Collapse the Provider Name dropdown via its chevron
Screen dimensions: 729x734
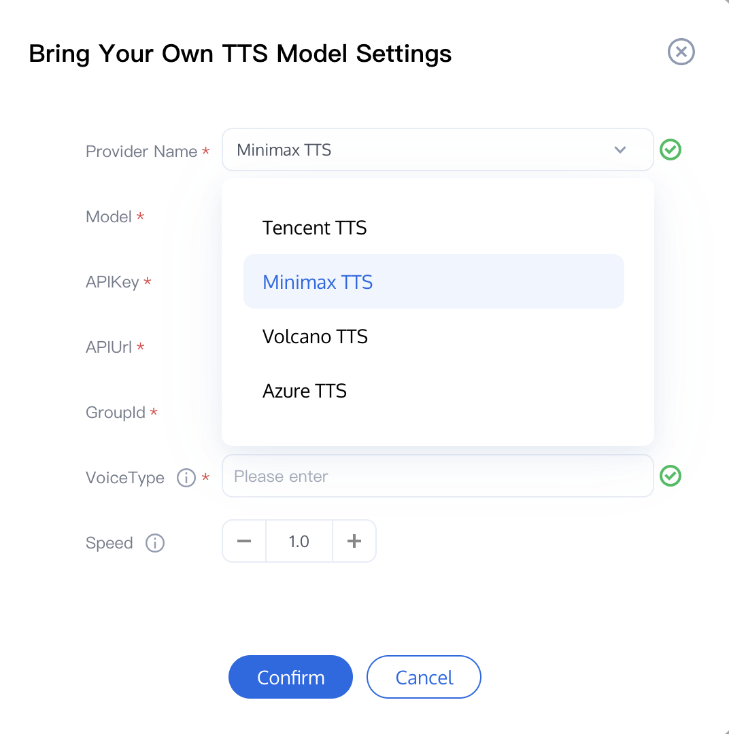click(620, 150)
